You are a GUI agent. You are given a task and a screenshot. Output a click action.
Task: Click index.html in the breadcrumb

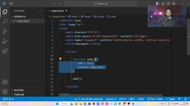point(58,16)
